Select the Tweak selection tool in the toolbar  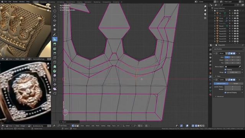(55, 7)
